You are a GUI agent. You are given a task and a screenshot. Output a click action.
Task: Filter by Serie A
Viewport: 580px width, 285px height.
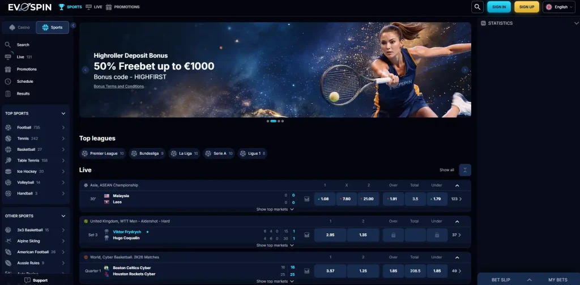219,153
